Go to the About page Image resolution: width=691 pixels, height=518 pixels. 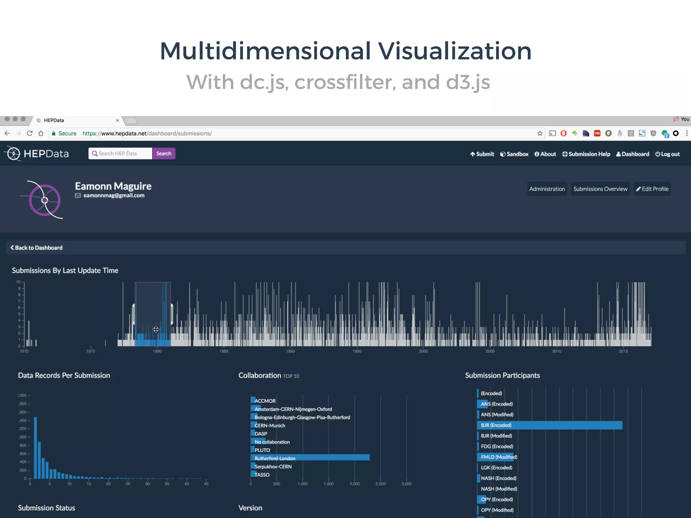(x=545, y=154)
